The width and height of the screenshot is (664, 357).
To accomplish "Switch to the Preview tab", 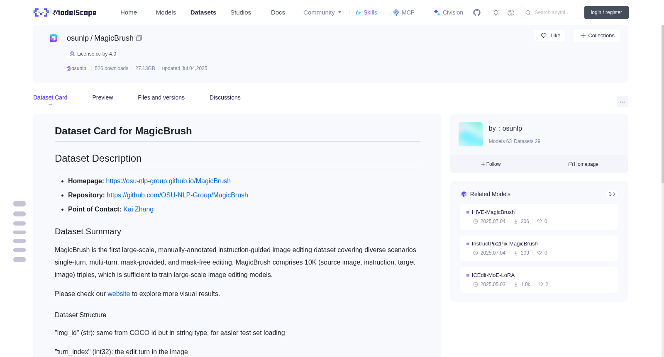I will tap(103, 97).
